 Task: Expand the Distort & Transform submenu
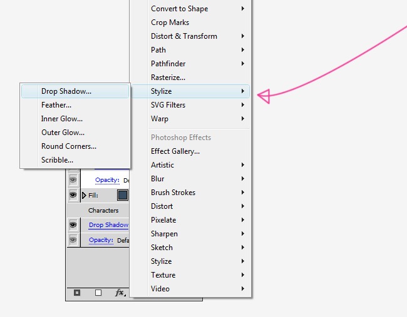tap(190, 36)
